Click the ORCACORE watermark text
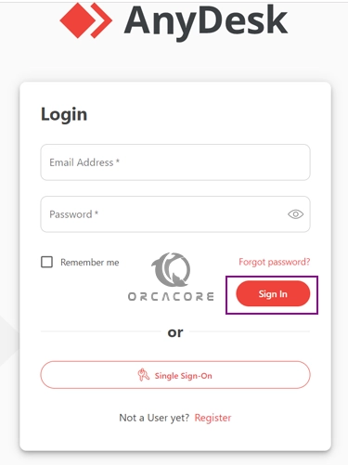The height and width of the screenshot is (465, 348). pos(171,297)
